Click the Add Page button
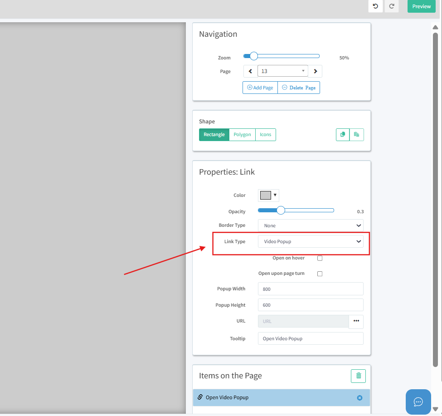 pyautogui.click(x=260, y=88)
